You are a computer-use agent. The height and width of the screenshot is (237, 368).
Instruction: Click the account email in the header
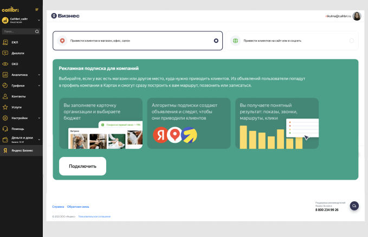tap(338, 16)
